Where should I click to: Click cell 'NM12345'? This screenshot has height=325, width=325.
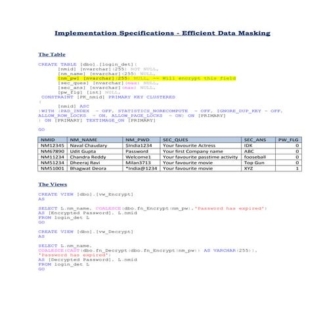tap(53, 146)
